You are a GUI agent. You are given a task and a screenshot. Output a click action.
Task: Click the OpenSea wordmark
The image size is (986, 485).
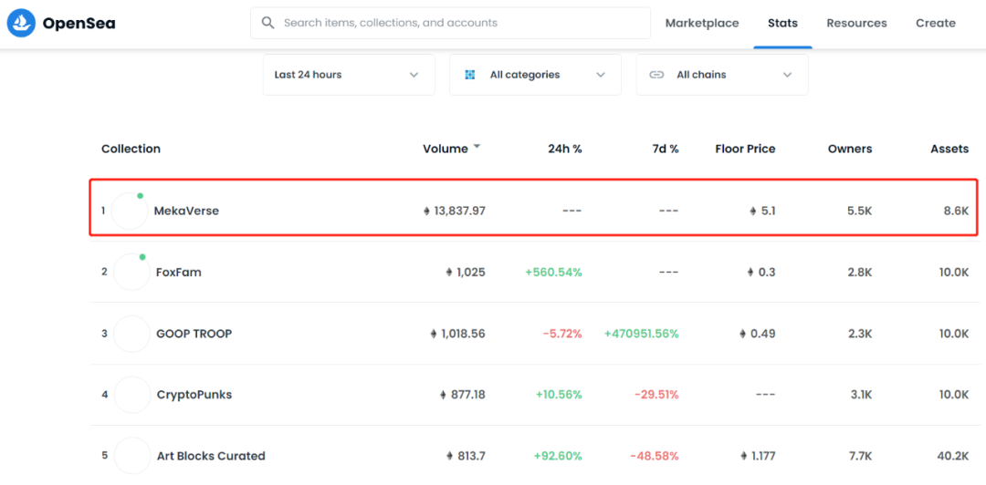(79, 24)
